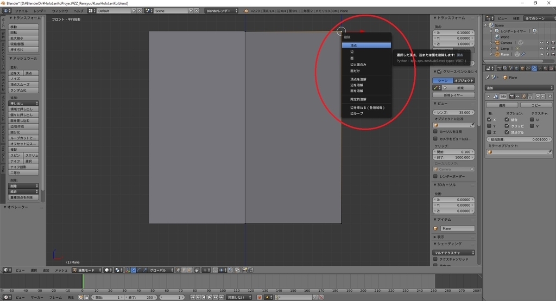The height and width of the screenshot is (301, 556).
Task: Toggle Camera visibility eye in outliner
Action: click(541, 43)
